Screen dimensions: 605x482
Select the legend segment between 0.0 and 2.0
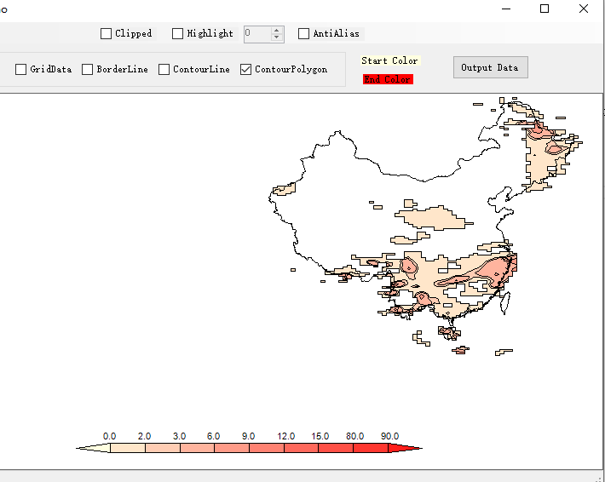(127, 448)
